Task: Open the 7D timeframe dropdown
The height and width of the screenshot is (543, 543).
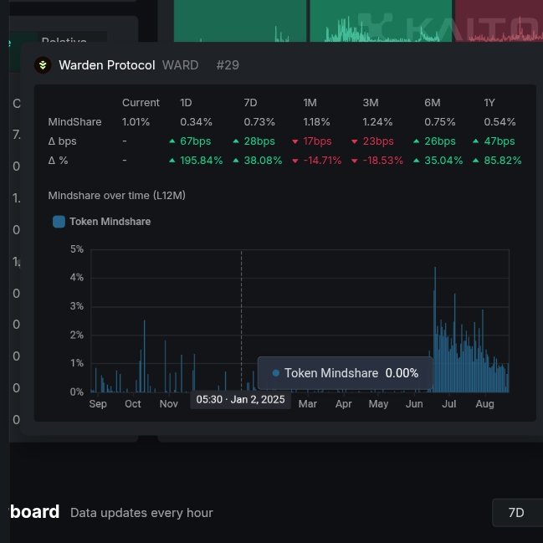Action: click(517, 513)
